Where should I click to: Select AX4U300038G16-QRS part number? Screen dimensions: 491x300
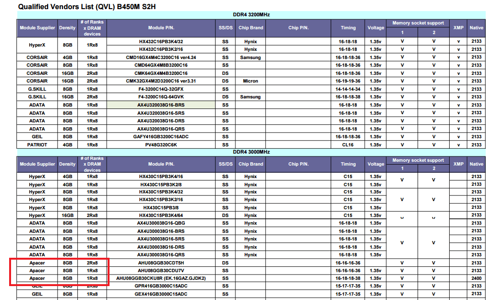(x=161, y=255)
